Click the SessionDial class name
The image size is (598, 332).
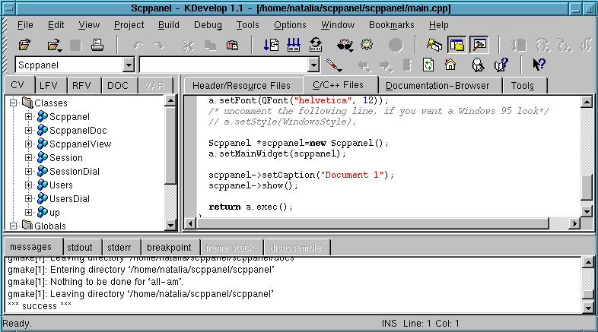[x=75, y=172]
